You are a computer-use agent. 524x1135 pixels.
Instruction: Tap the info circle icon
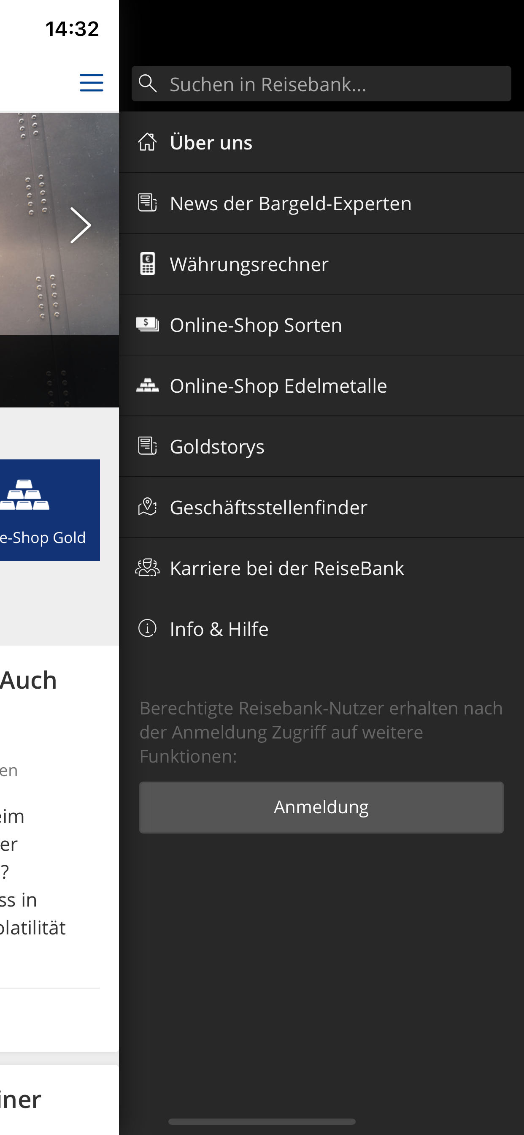click(147, 628)
